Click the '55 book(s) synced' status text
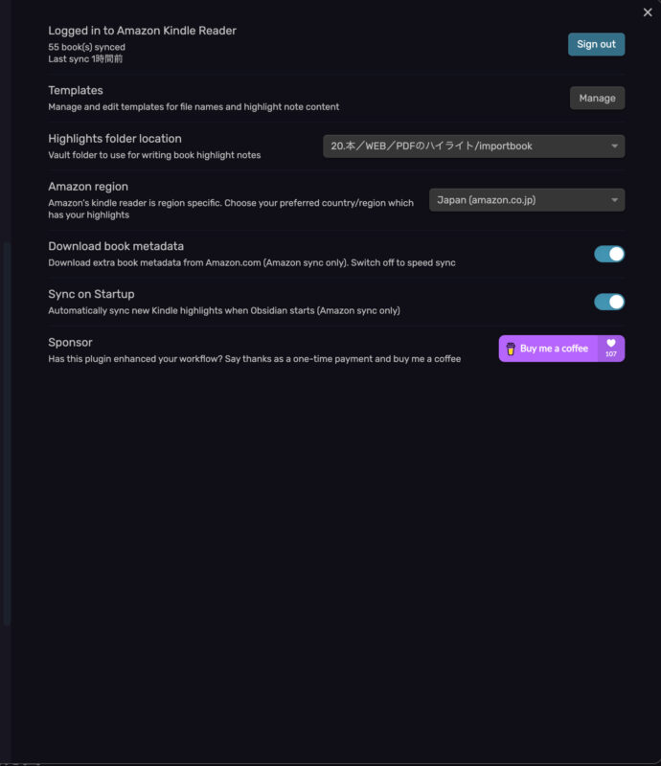 click(87, 47)
